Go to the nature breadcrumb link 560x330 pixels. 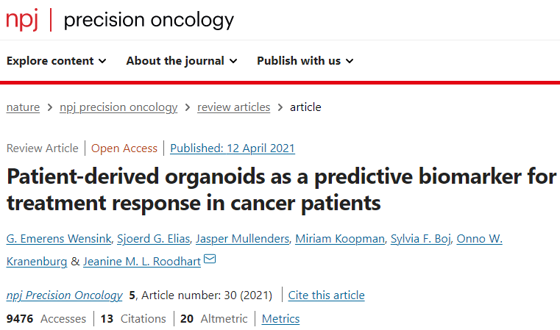(x=24, y=107)
